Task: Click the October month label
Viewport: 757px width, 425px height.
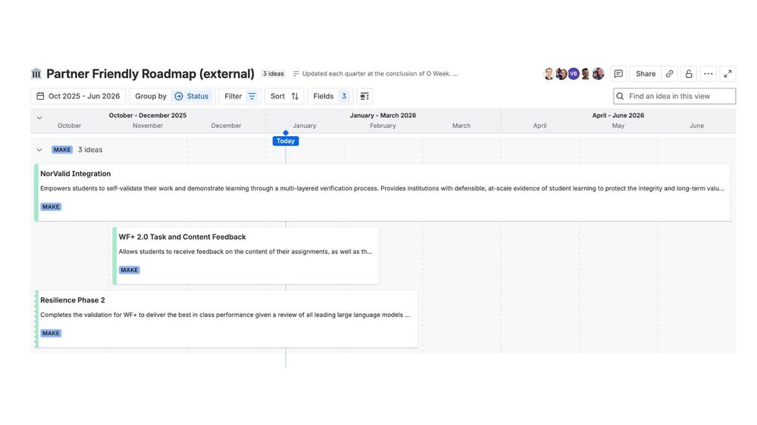Action: 69,126
